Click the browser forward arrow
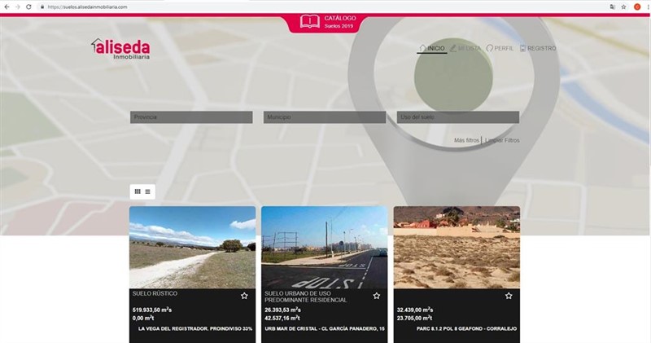 [17, 7]
